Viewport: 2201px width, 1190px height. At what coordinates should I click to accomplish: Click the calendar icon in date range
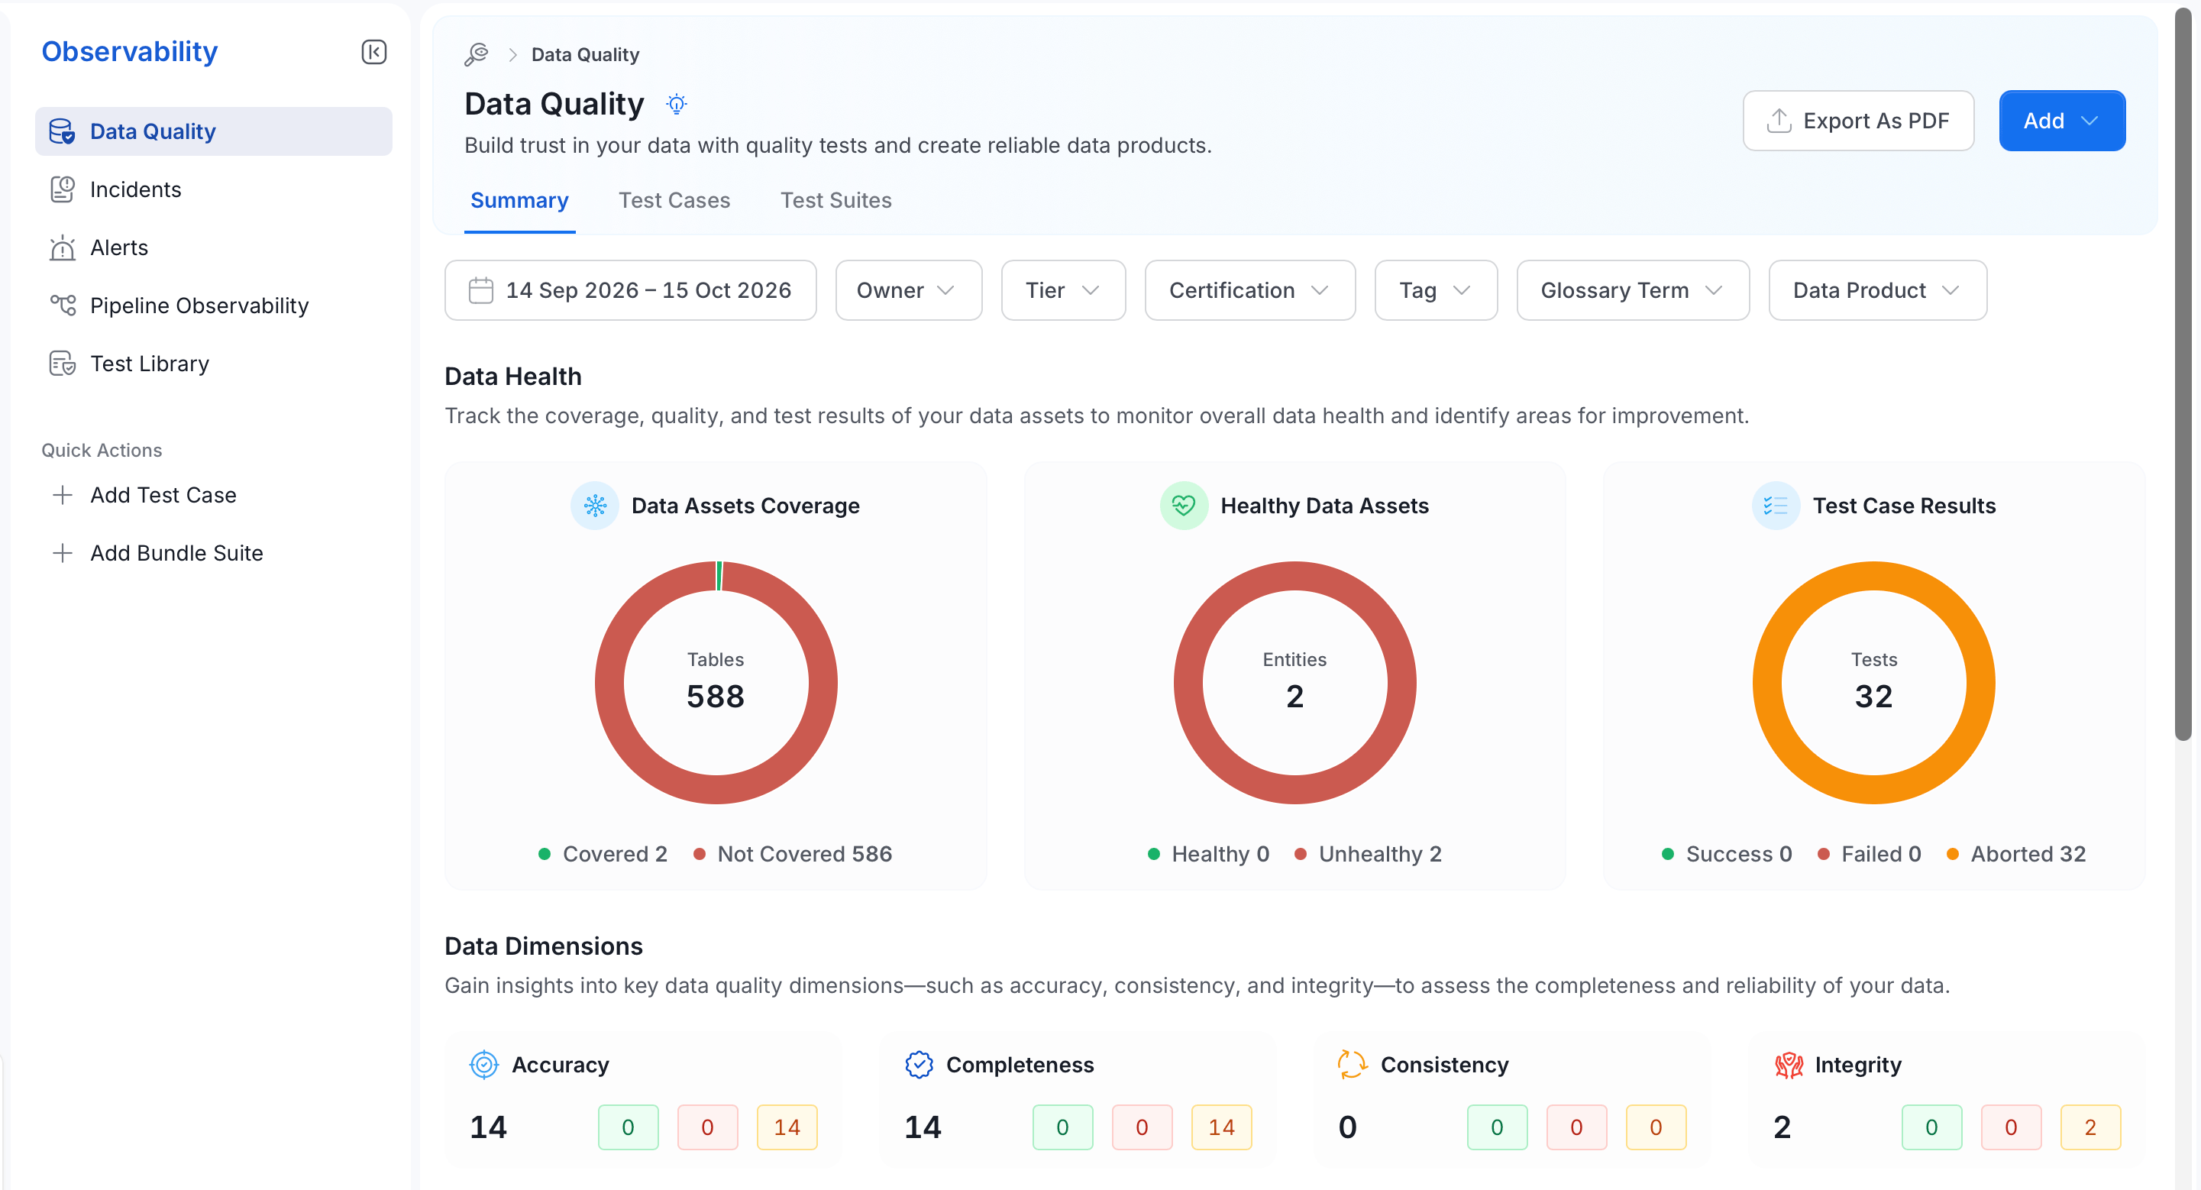point(481,290)
